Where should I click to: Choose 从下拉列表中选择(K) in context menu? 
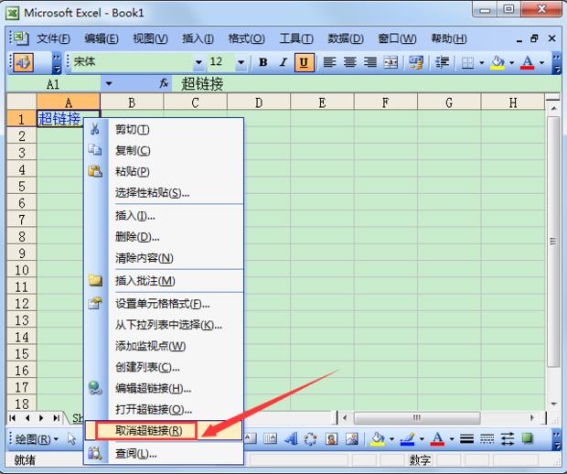[164, 325]
